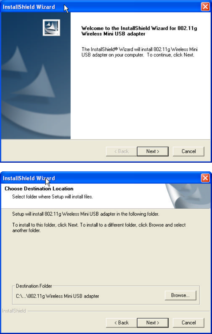The width and height of the screenshot is (212, 334).
Task: Click the InstallShield logo icon on Welcome page
Action: coord(51,28)
